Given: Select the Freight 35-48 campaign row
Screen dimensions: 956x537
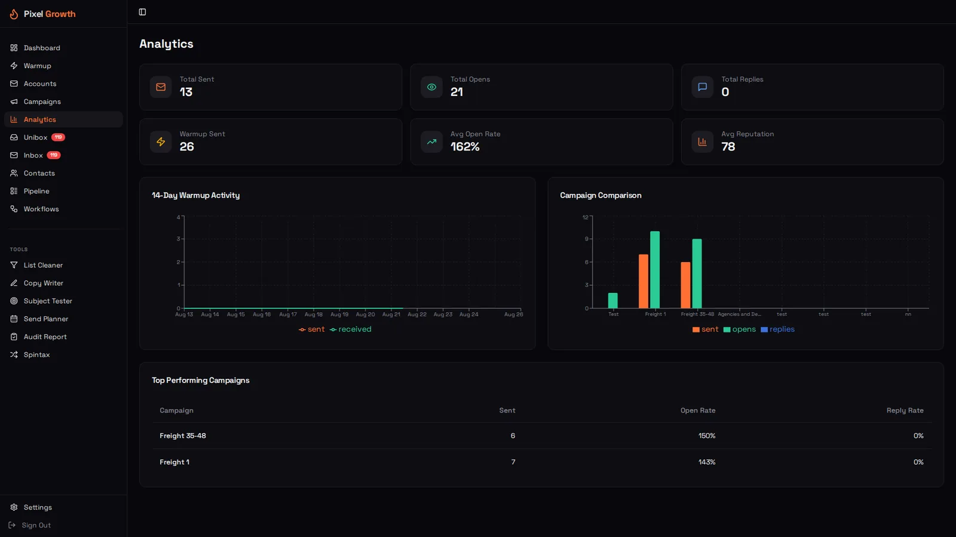Looking at the screenshot, I should pos(541,436).
